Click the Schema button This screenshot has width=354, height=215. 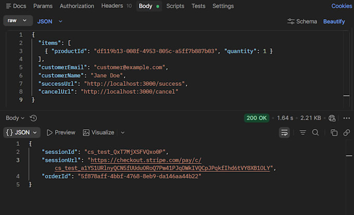[x=302, y=21]
